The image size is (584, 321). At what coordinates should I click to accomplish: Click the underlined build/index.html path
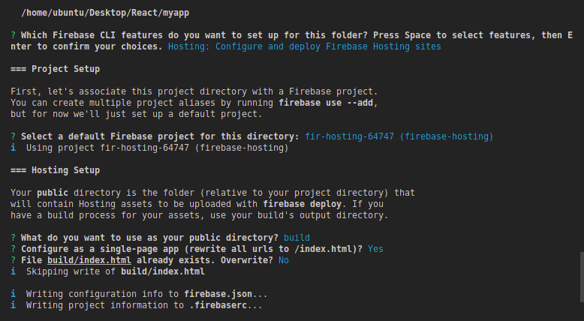(89, 260)
